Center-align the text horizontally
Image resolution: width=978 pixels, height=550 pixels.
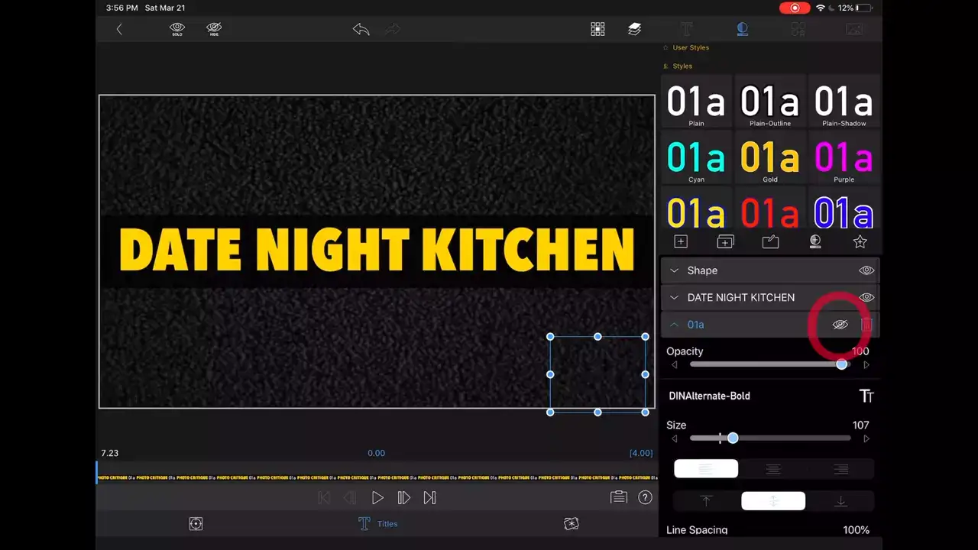coord(773,469)
